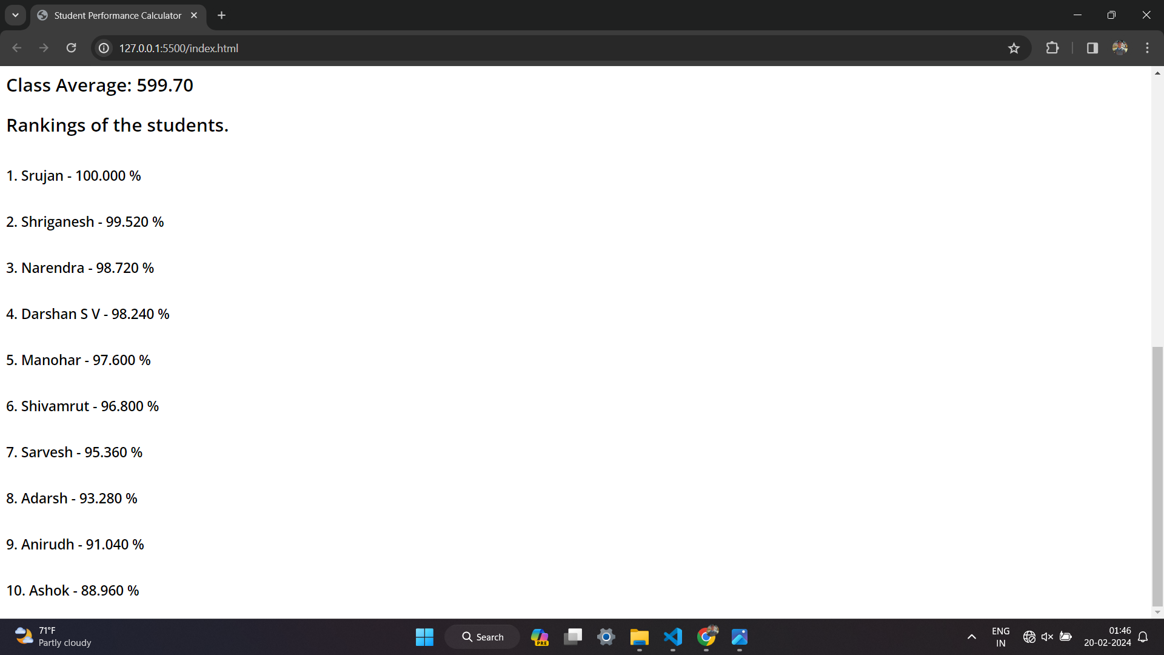Open the Windows Start menu
1164x655 pixels.
click(x=424, y=637)
